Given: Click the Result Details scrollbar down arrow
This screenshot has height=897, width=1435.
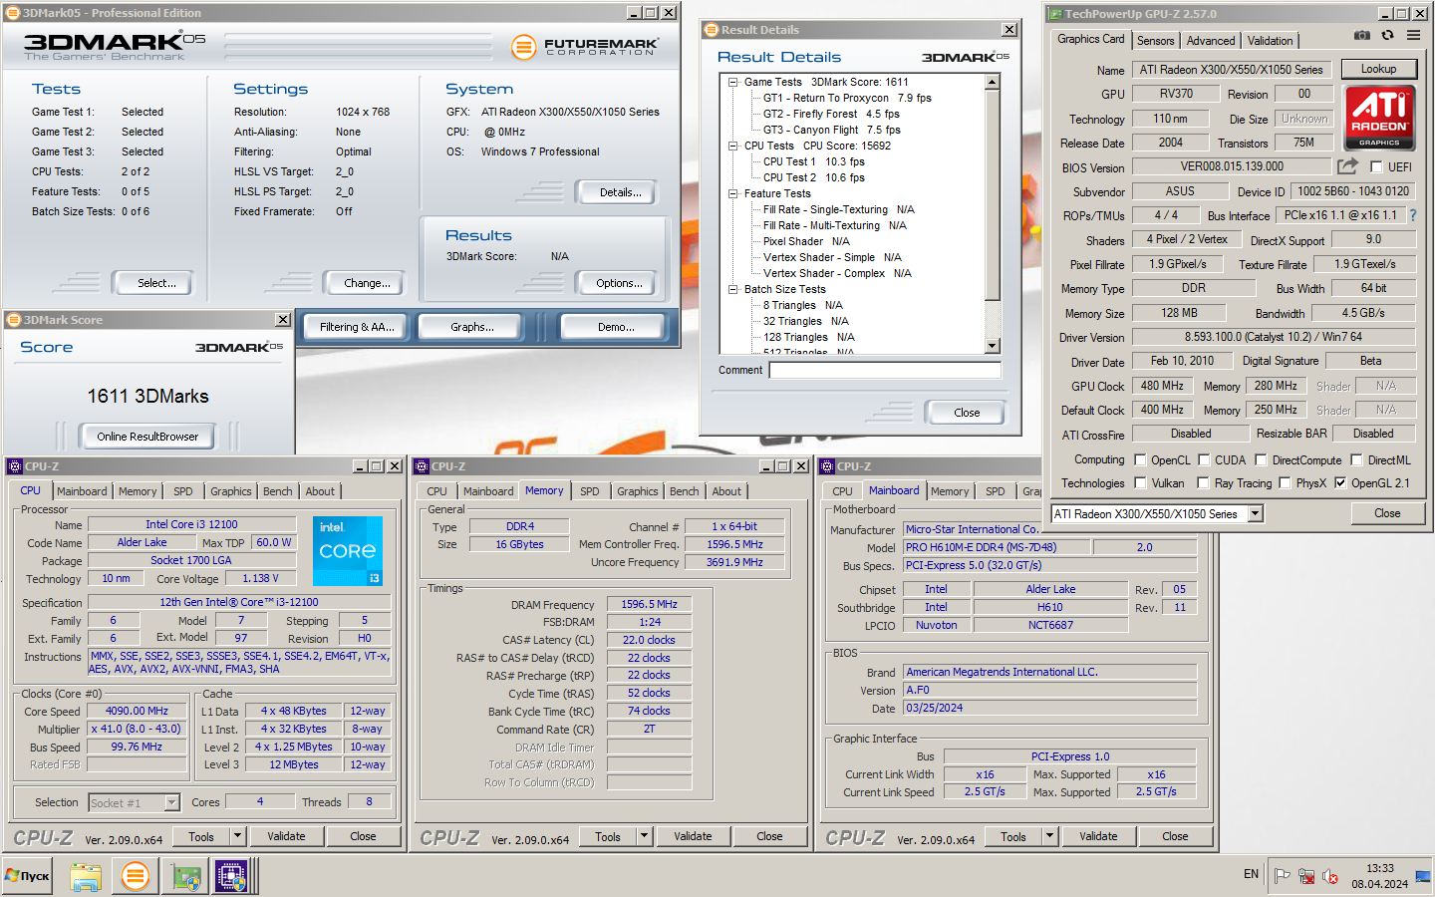Looking at the screenshot, I should click(992, 346).
